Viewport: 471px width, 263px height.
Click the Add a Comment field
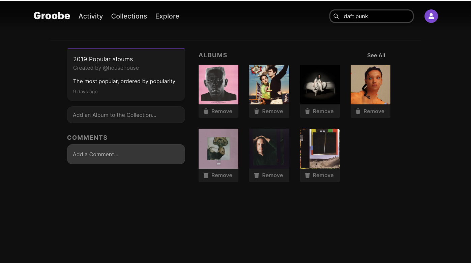click(x=126, y=154)
